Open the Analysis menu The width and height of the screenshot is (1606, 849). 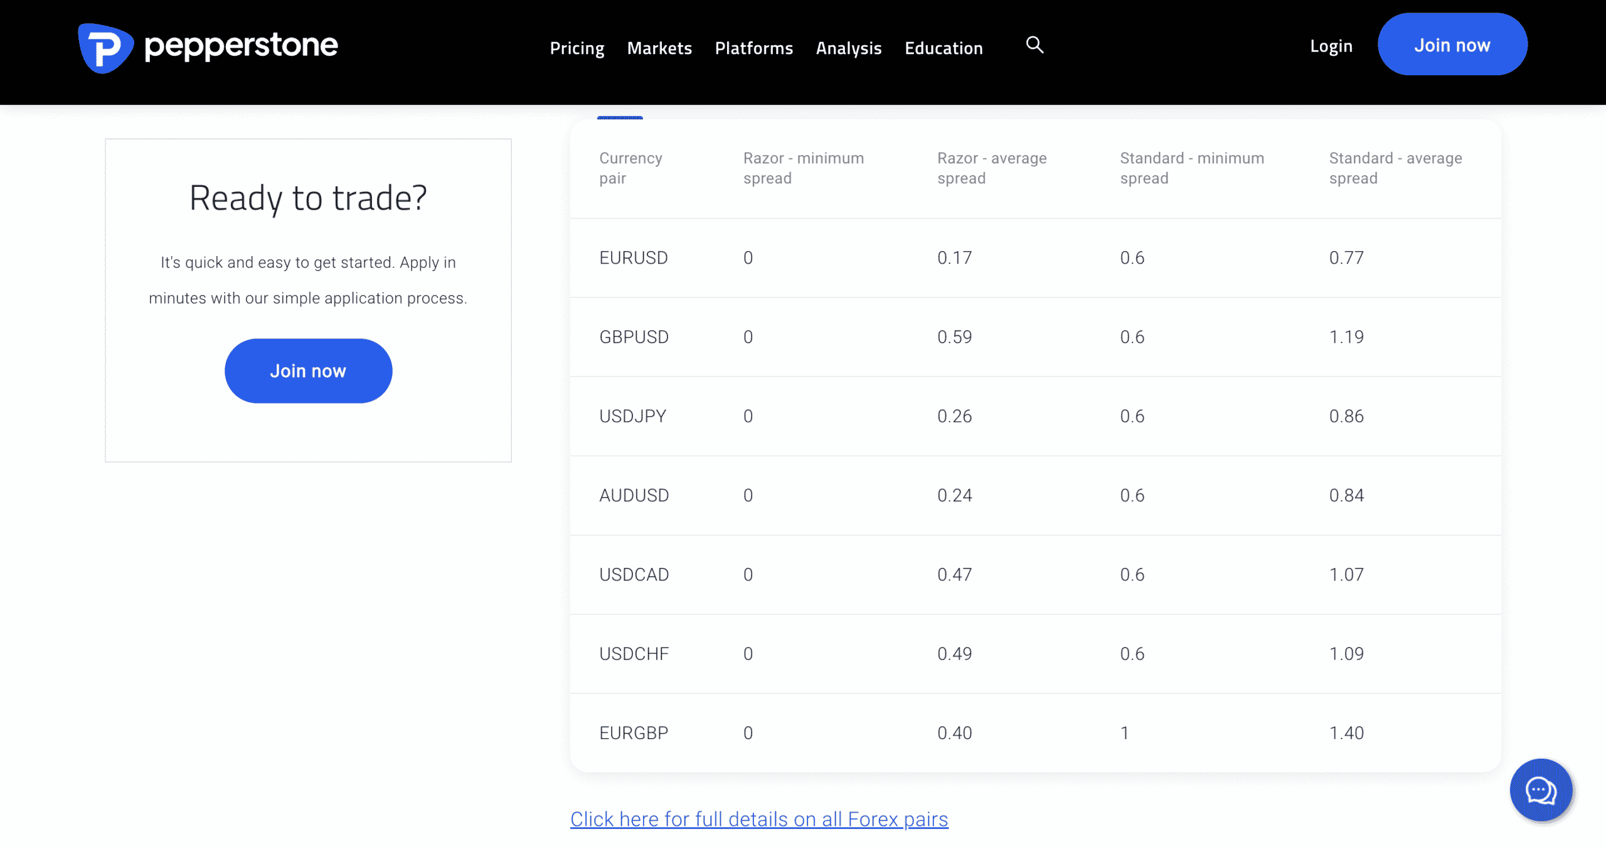pyautogui.click(x=848, y=48)
